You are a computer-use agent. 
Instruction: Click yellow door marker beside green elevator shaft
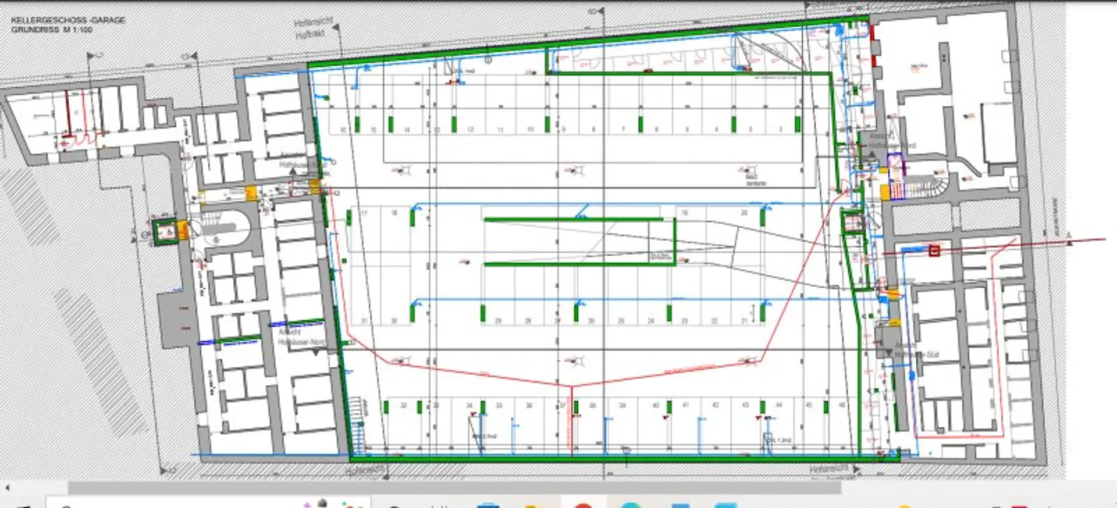pyautogui.click(x=183, y=230)
